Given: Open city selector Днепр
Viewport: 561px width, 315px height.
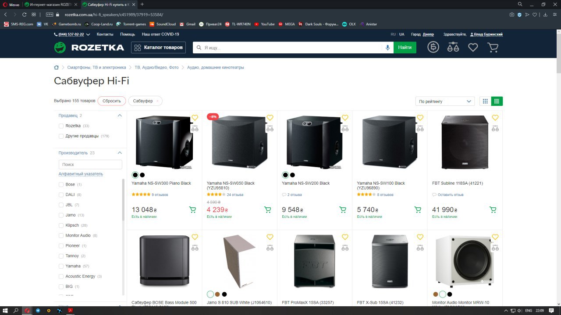Looking at the screenshot, I should tap(428, 34).
